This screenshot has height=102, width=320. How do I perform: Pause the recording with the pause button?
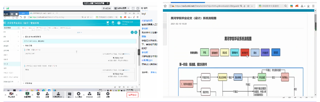pyautogui.click(x=12, y=14)
